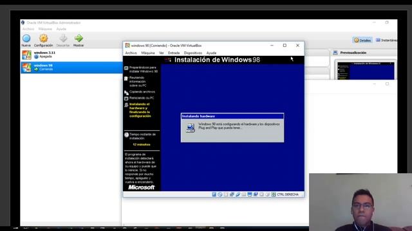Click the floppy disk status bar icon
The height and width of the screenshot is (231, 412).
point(226,194)
